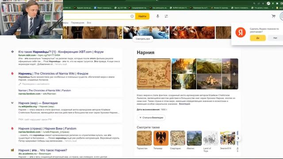
Task: Open search settings sliders icon
Action: click(166, 16)
